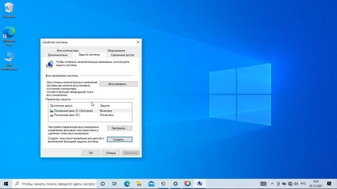Open File Explorer from the taskbar
Image resolution: width=337 pixels, height=189 pixels.
click(x=139, y=184)
